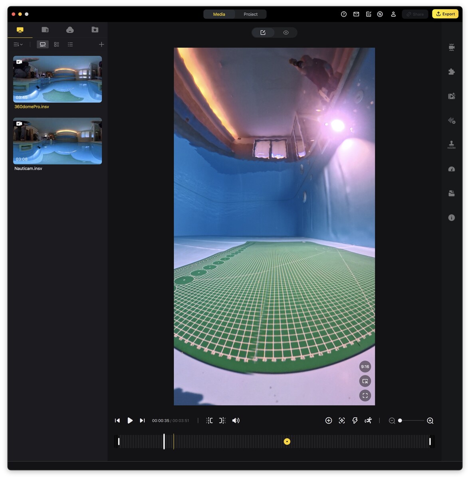Screen dimensions: 470x479
Task: Open the keyframe add tool
Action: point(328,420)
